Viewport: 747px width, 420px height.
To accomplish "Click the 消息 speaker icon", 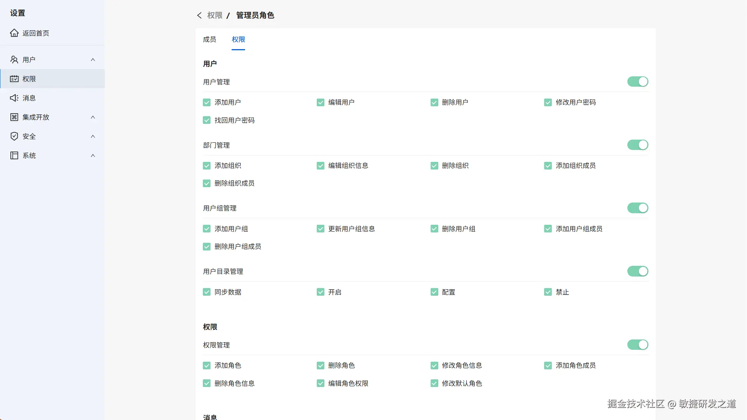I will [x=14, y=98].
